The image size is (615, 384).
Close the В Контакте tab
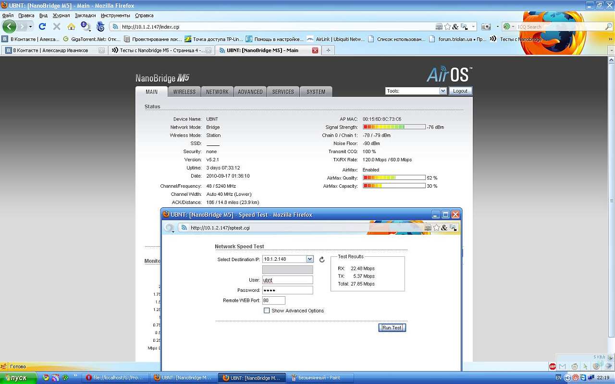(101, 50)
